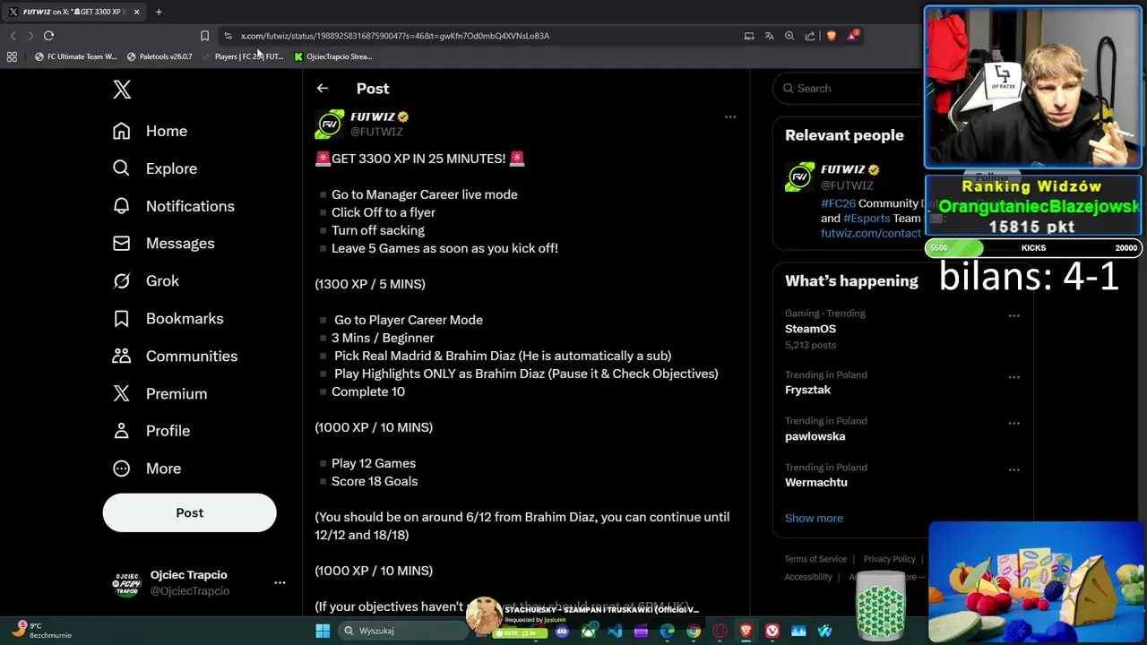Image resolution: width=1147 pixels, height=645 pixels.
Task: Open the Privacy Policy link
Action: [889, 559]
